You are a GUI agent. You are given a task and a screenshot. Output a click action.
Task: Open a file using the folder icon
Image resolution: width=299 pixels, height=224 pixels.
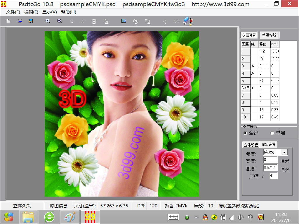click(x=20, y=21)
